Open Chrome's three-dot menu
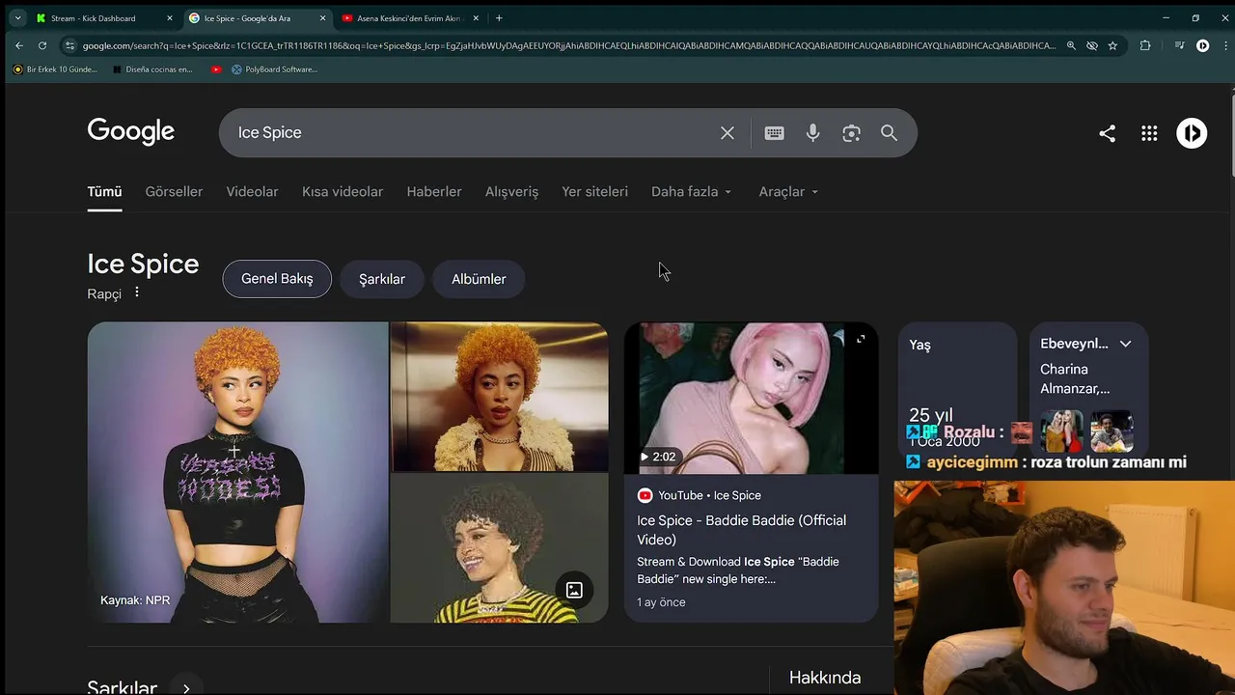Image resolution: width=1235 pixels, height=695 pixels. [1224, 45]
